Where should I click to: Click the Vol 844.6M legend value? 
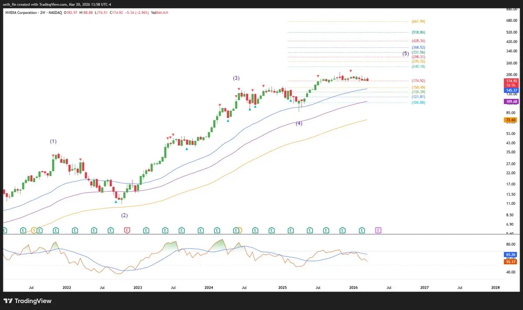(x=159, y=13)
